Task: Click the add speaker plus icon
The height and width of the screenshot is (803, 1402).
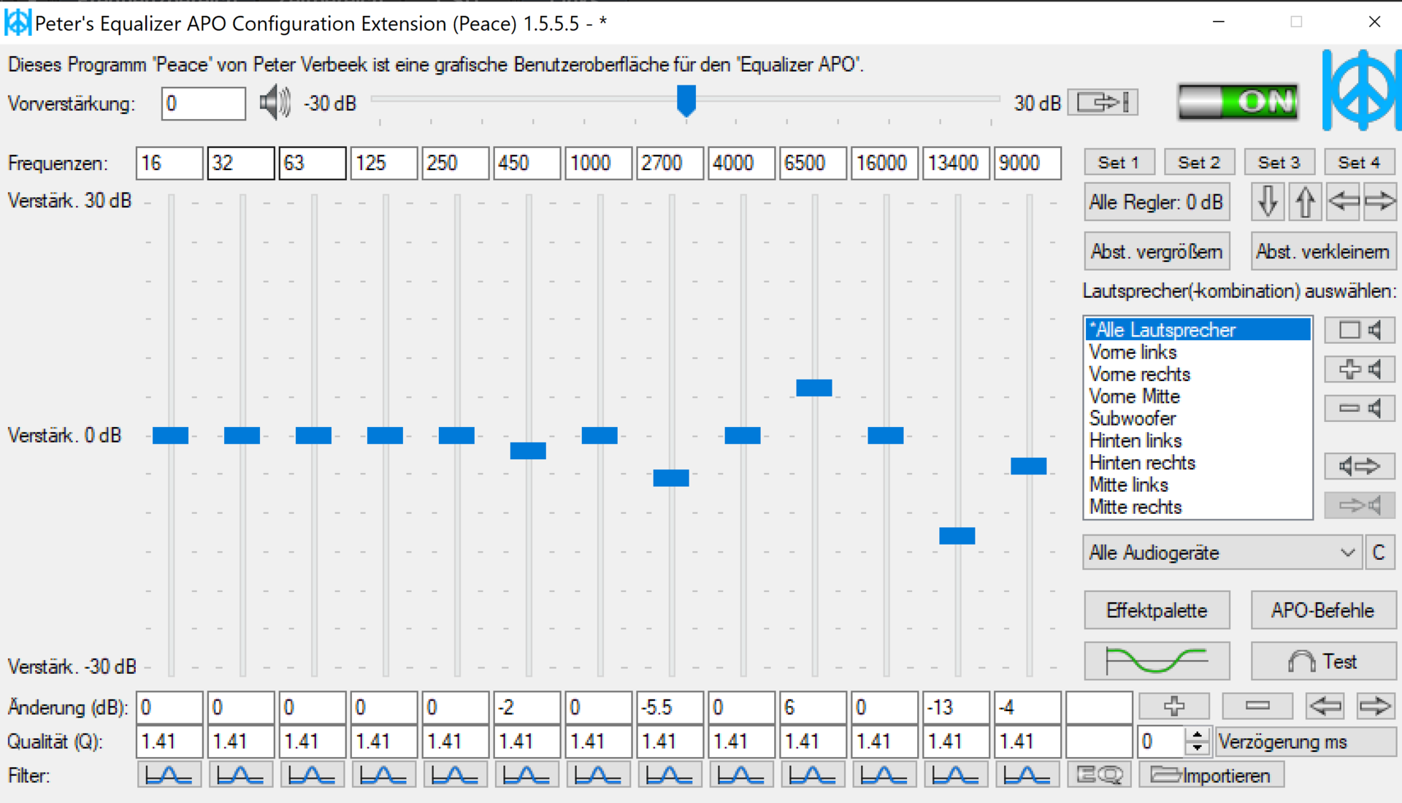Action: tap(1360, 369)
